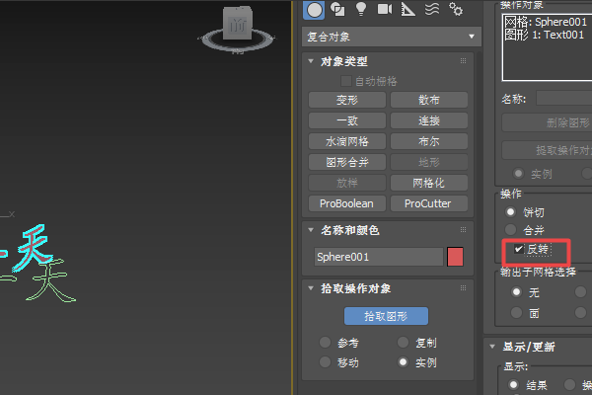Open the red object color swatch
The width and height of the screenshot is (592, 395).
(455, 257)
